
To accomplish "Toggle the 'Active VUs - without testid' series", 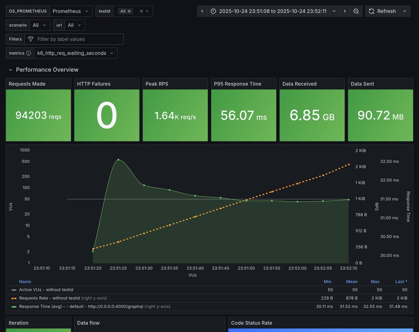I will (46, 290).
